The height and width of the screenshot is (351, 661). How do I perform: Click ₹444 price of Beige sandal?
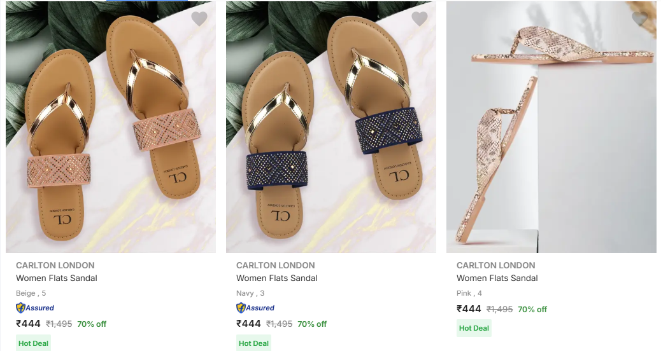[28, 324]
